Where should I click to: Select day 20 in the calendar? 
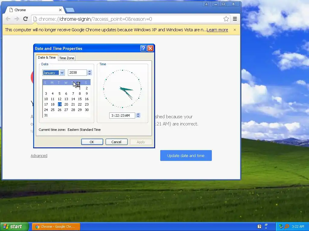tap(66, 104)
